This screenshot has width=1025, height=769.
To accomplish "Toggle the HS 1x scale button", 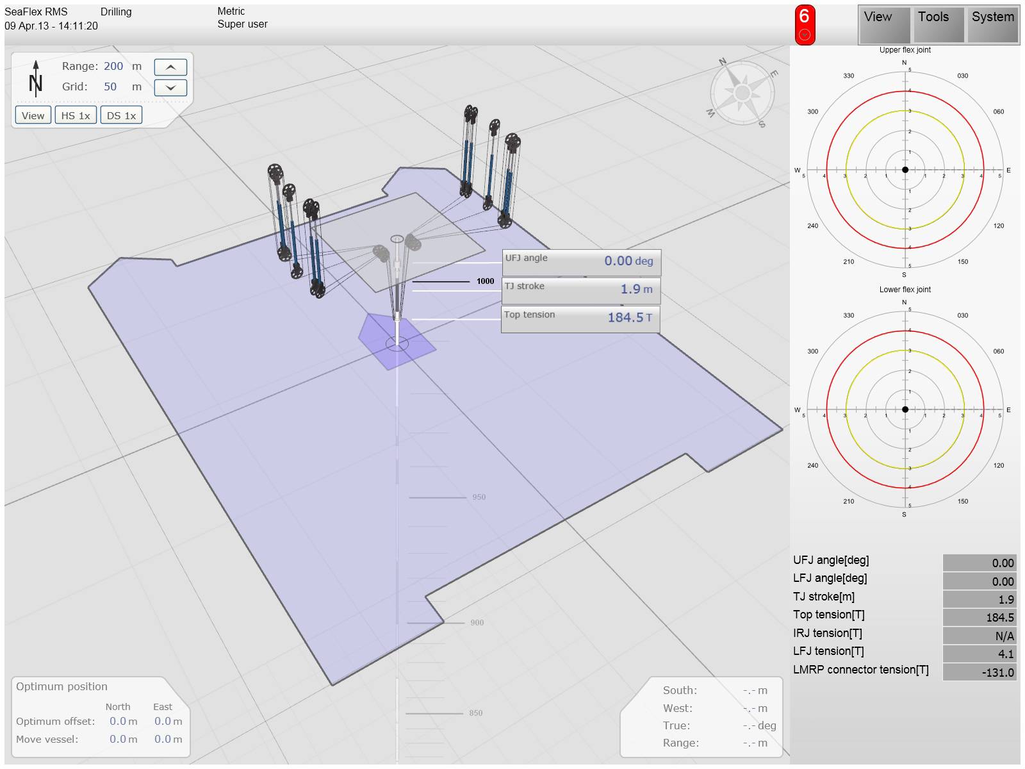I will 76,115.
